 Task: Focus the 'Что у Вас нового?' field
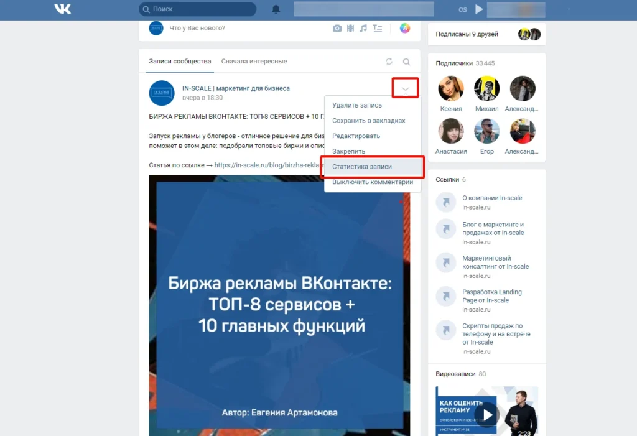[x=197, y=28]
